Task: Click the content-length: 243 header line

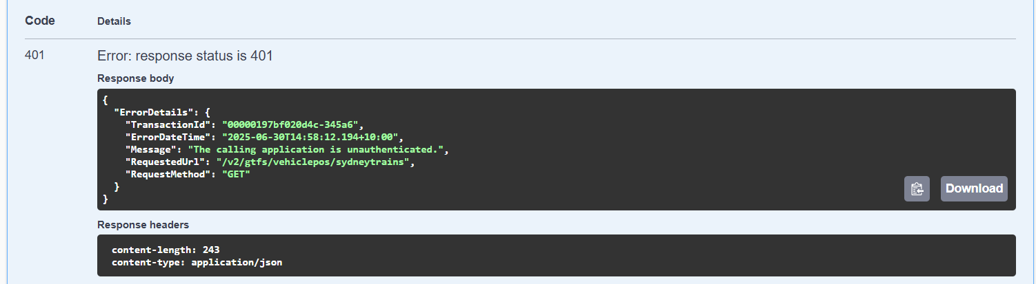Action: [166, 249]
